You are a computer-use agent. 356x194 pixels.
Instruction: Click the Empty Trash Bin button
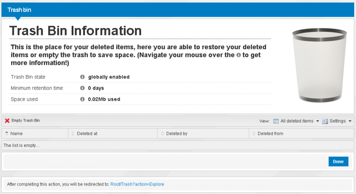[22, 121]
